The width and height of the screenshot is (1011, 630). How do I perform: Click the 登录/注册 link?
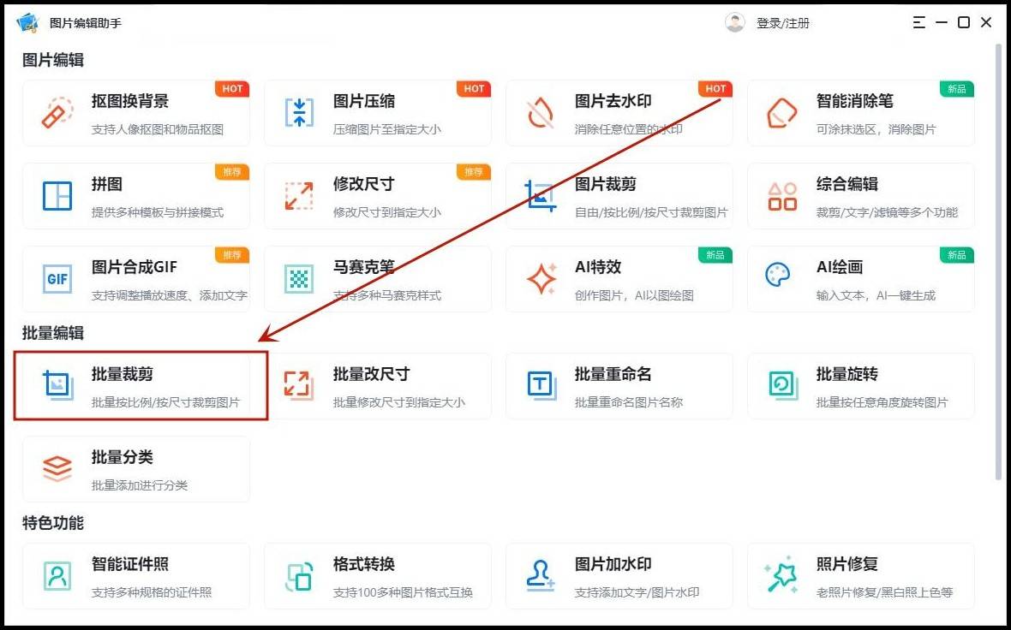pyautogui.click(x=783, y=23)
